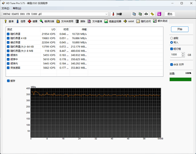196x154 pixels.
Task: Click the options wrench icon in toolbar
Action: (x=152, y=14)
